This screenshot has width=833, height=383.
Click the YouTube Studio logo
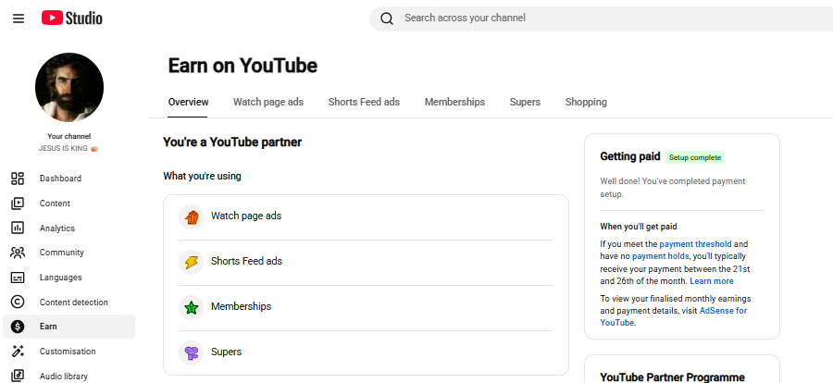pyautogui.click(x=71, y=19)
